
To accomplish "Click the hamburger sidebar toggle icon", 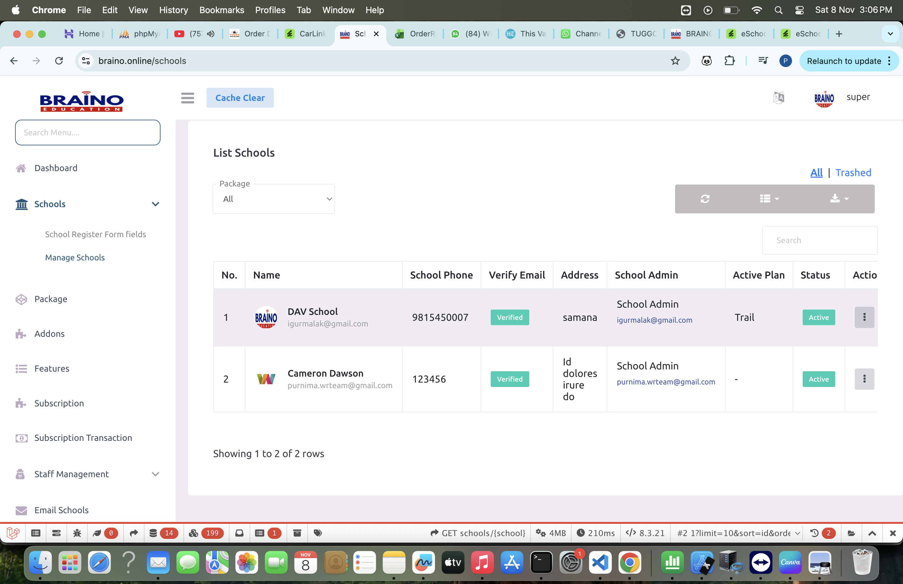I will tap(187, 98).
